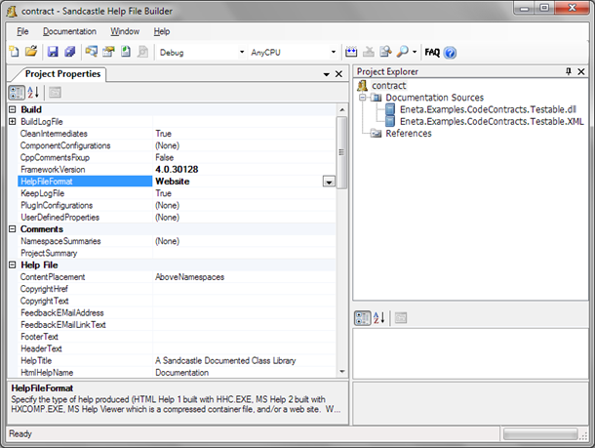Collapse the Help File category
Screen dimensions: 595x448
(x=13, y=265)
